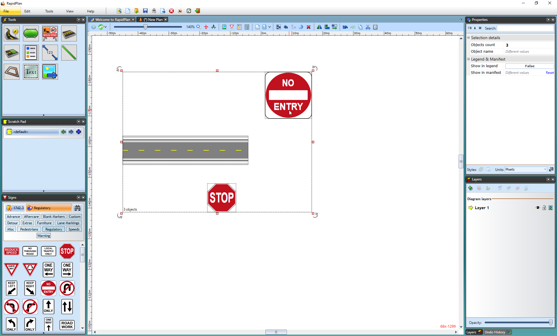Toggle the checkmark box icon in main toolbar
557x336 pixels.
tap(189, 11)
